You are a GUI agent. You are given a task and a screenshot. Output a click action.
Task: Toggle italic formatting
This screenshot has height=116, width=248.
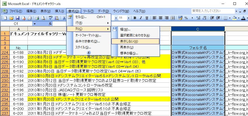[x=141, y=18]
